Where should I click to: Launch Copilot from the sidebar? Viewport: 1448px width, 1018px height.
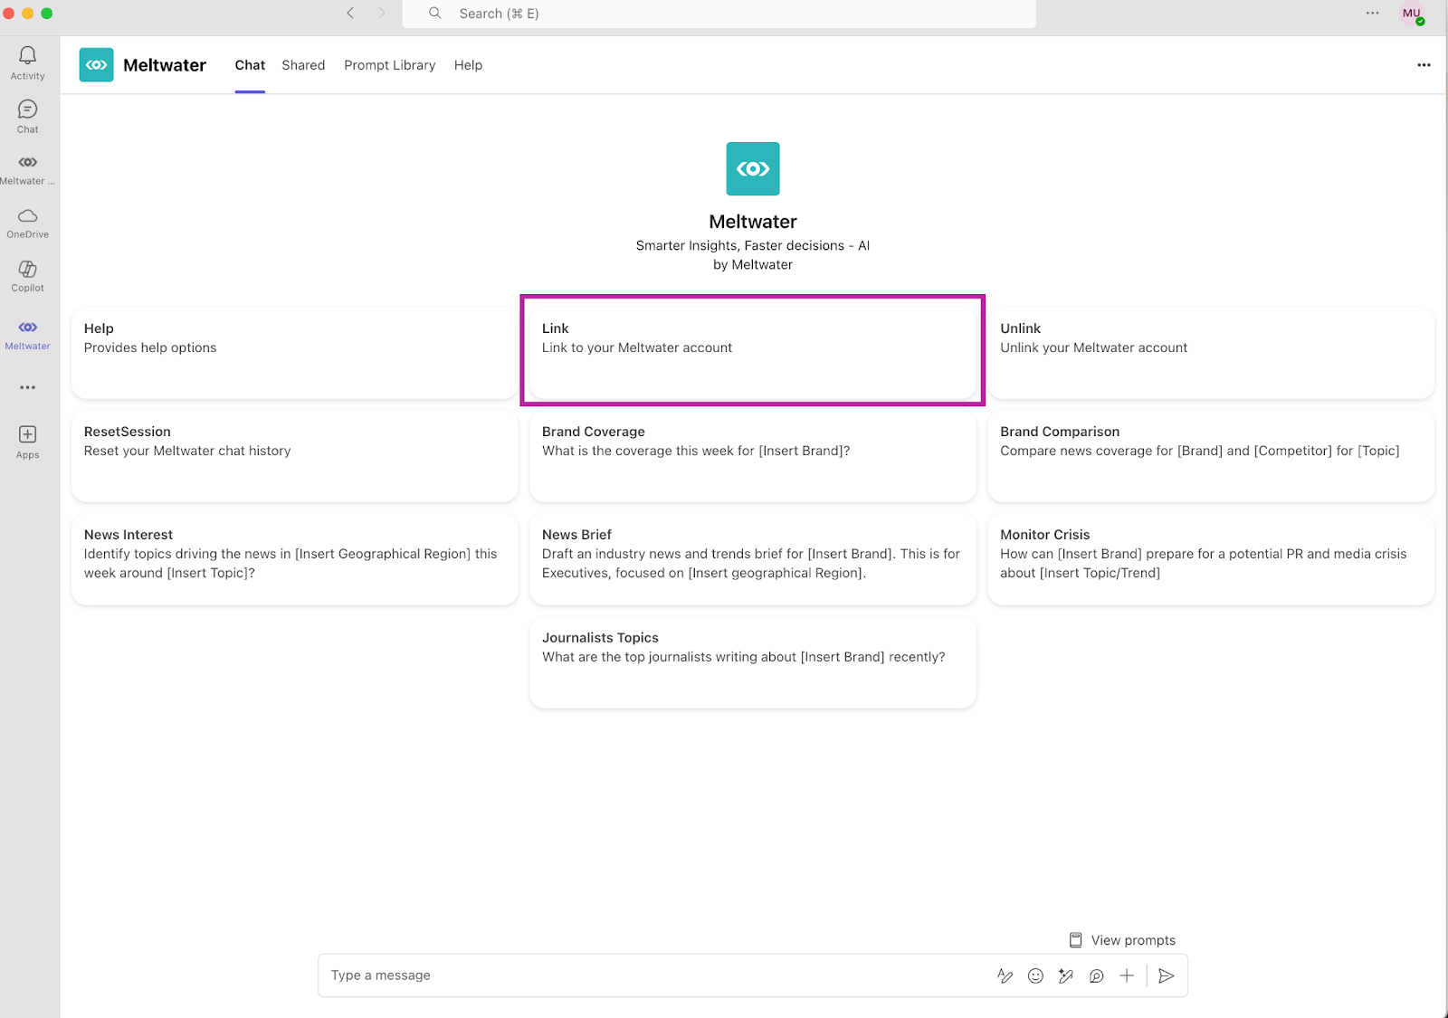[x=28, y=276]
